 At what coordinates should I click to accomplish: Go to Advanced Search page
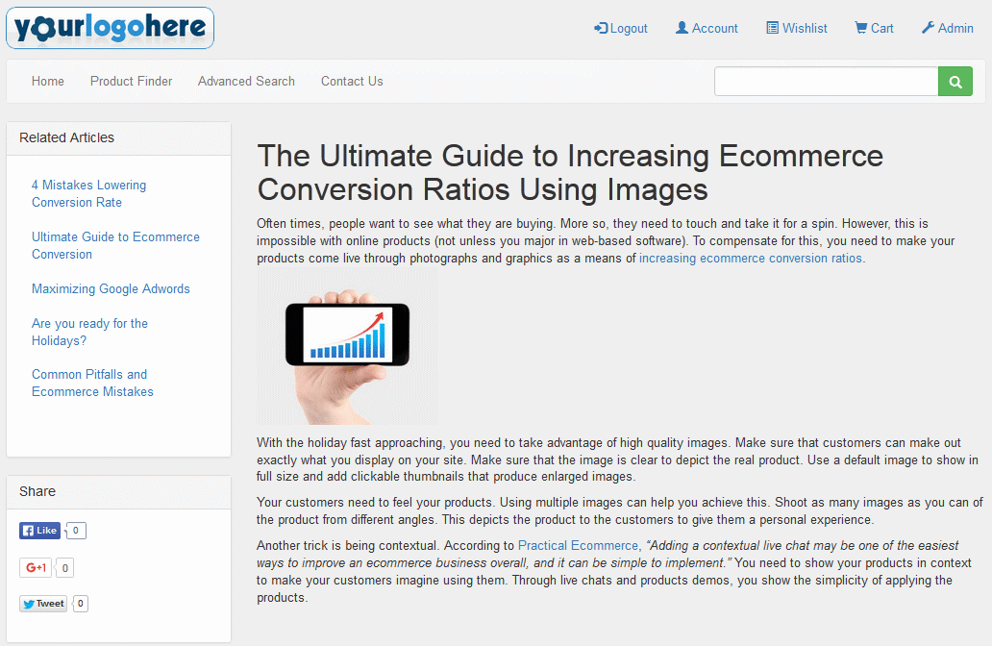tap(246, 82)
